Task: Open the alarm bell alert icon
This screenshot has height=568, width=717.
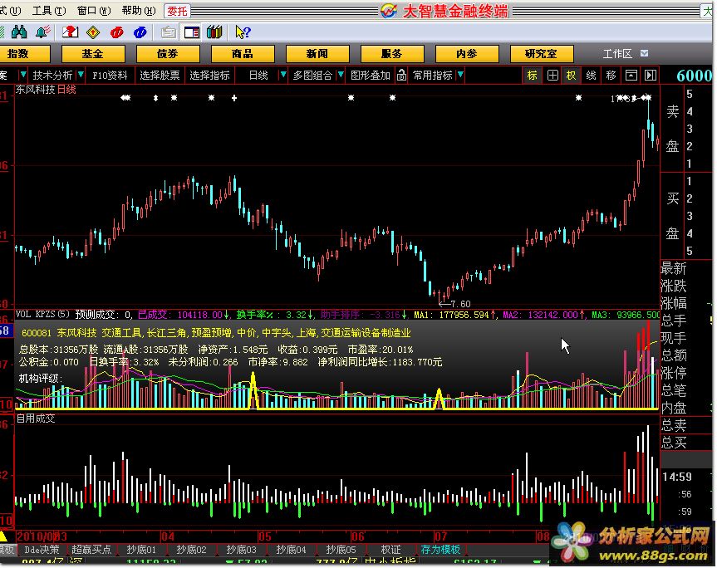Action: 42,32
